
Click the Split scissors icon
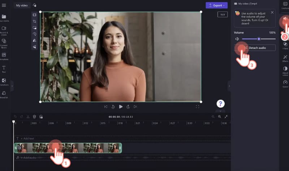(28, 117)
